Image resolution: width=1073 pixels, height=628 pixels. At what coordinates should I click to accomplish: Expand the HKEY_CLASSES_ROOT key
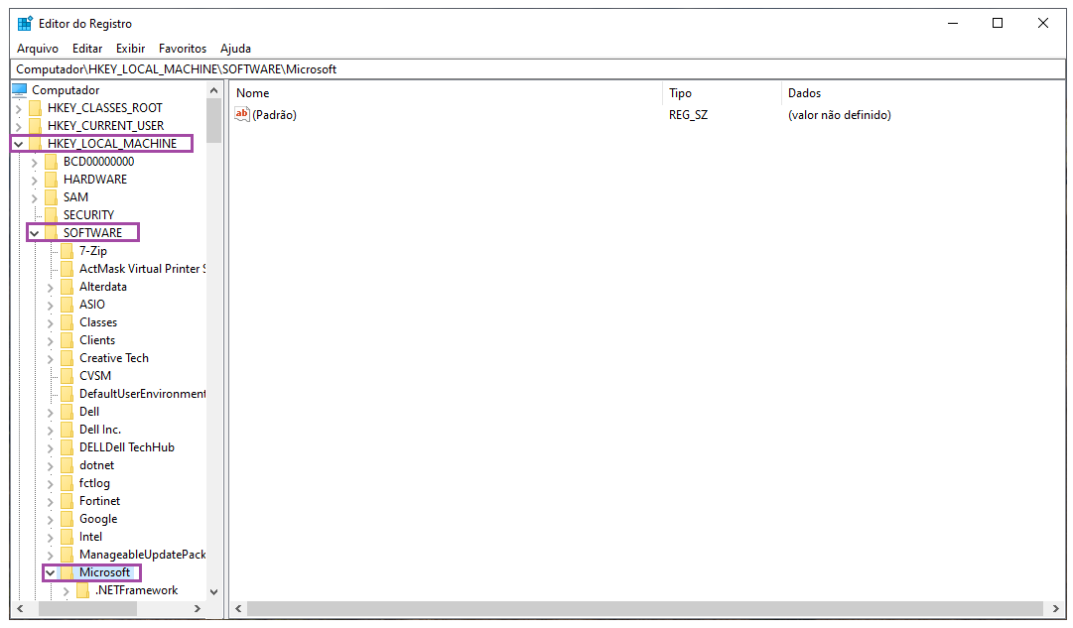[19, 108]
